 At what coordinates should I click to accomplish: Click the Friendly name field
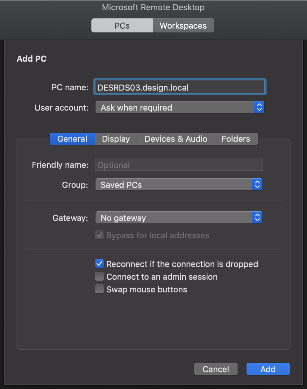[x=179, y=165]
